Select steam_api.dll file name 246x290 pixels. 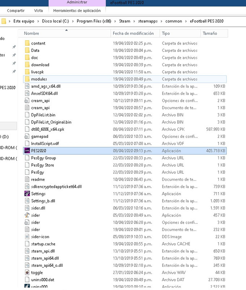tap(43, 251)
